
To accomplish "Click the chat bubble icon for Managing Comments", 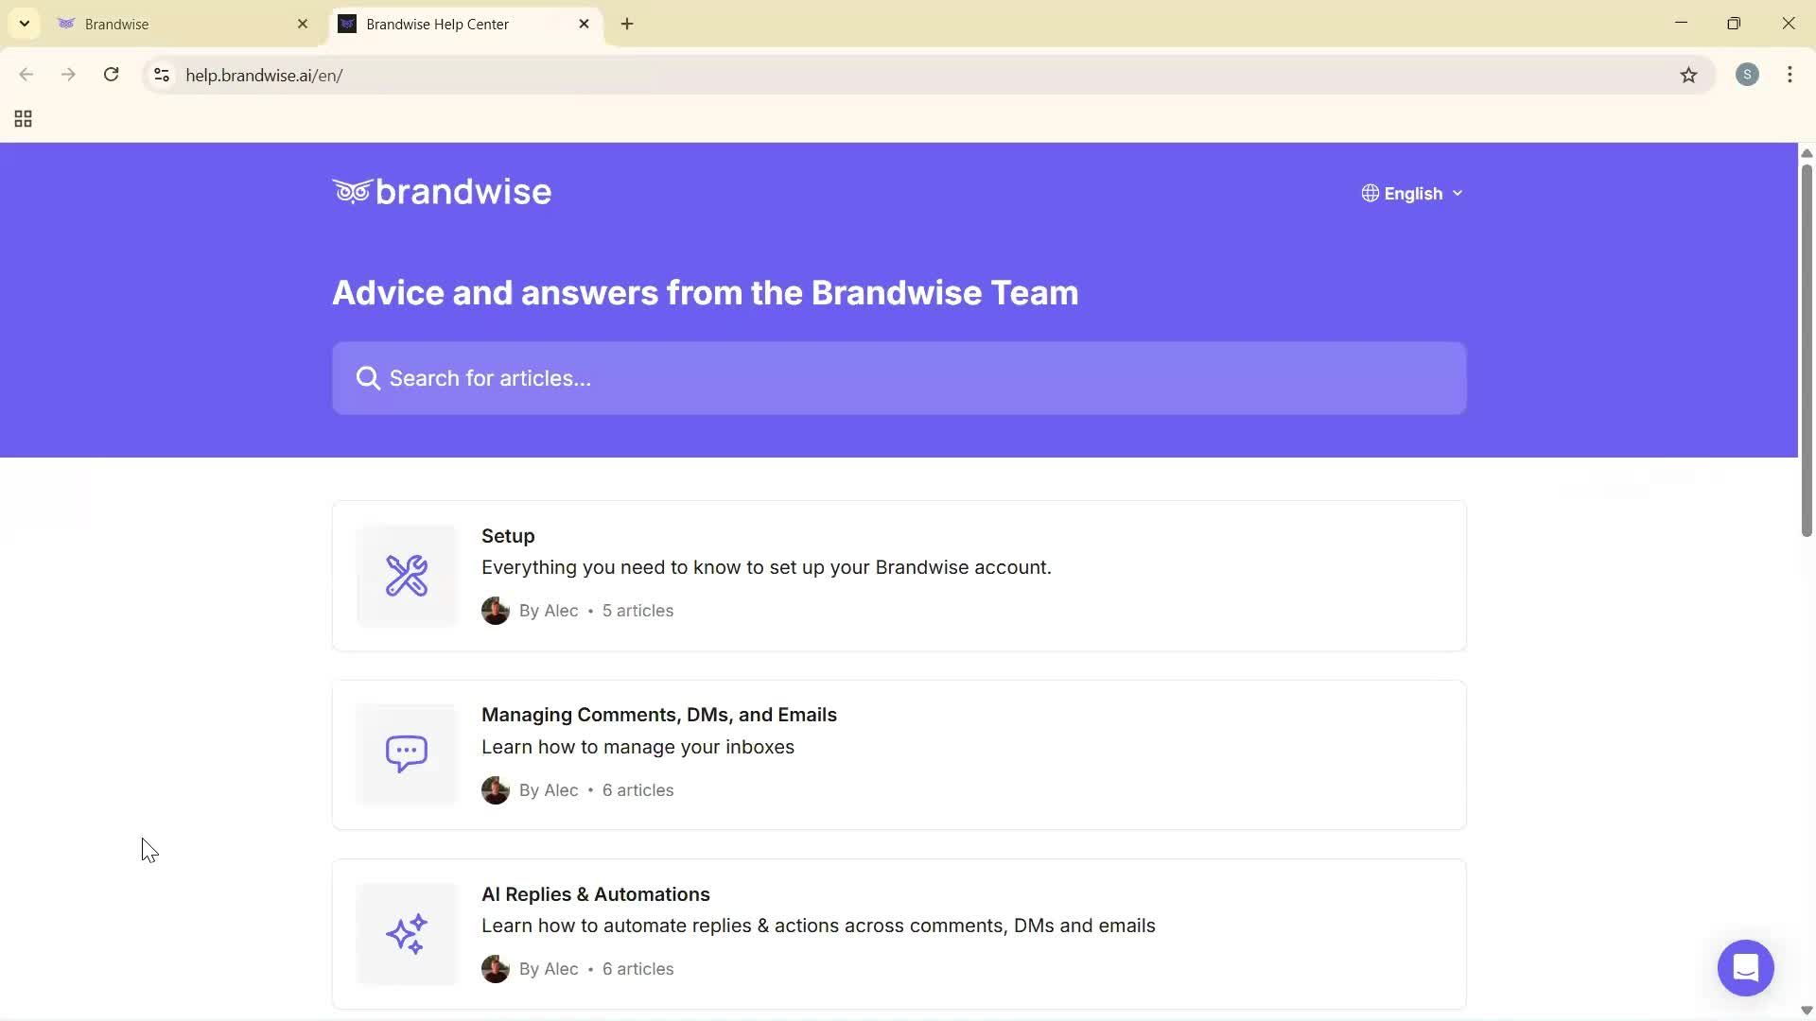I will tap(406, 753).
